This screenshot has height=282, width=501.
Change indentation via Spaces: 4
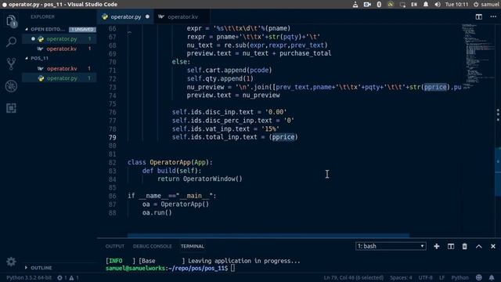point(401,277)
